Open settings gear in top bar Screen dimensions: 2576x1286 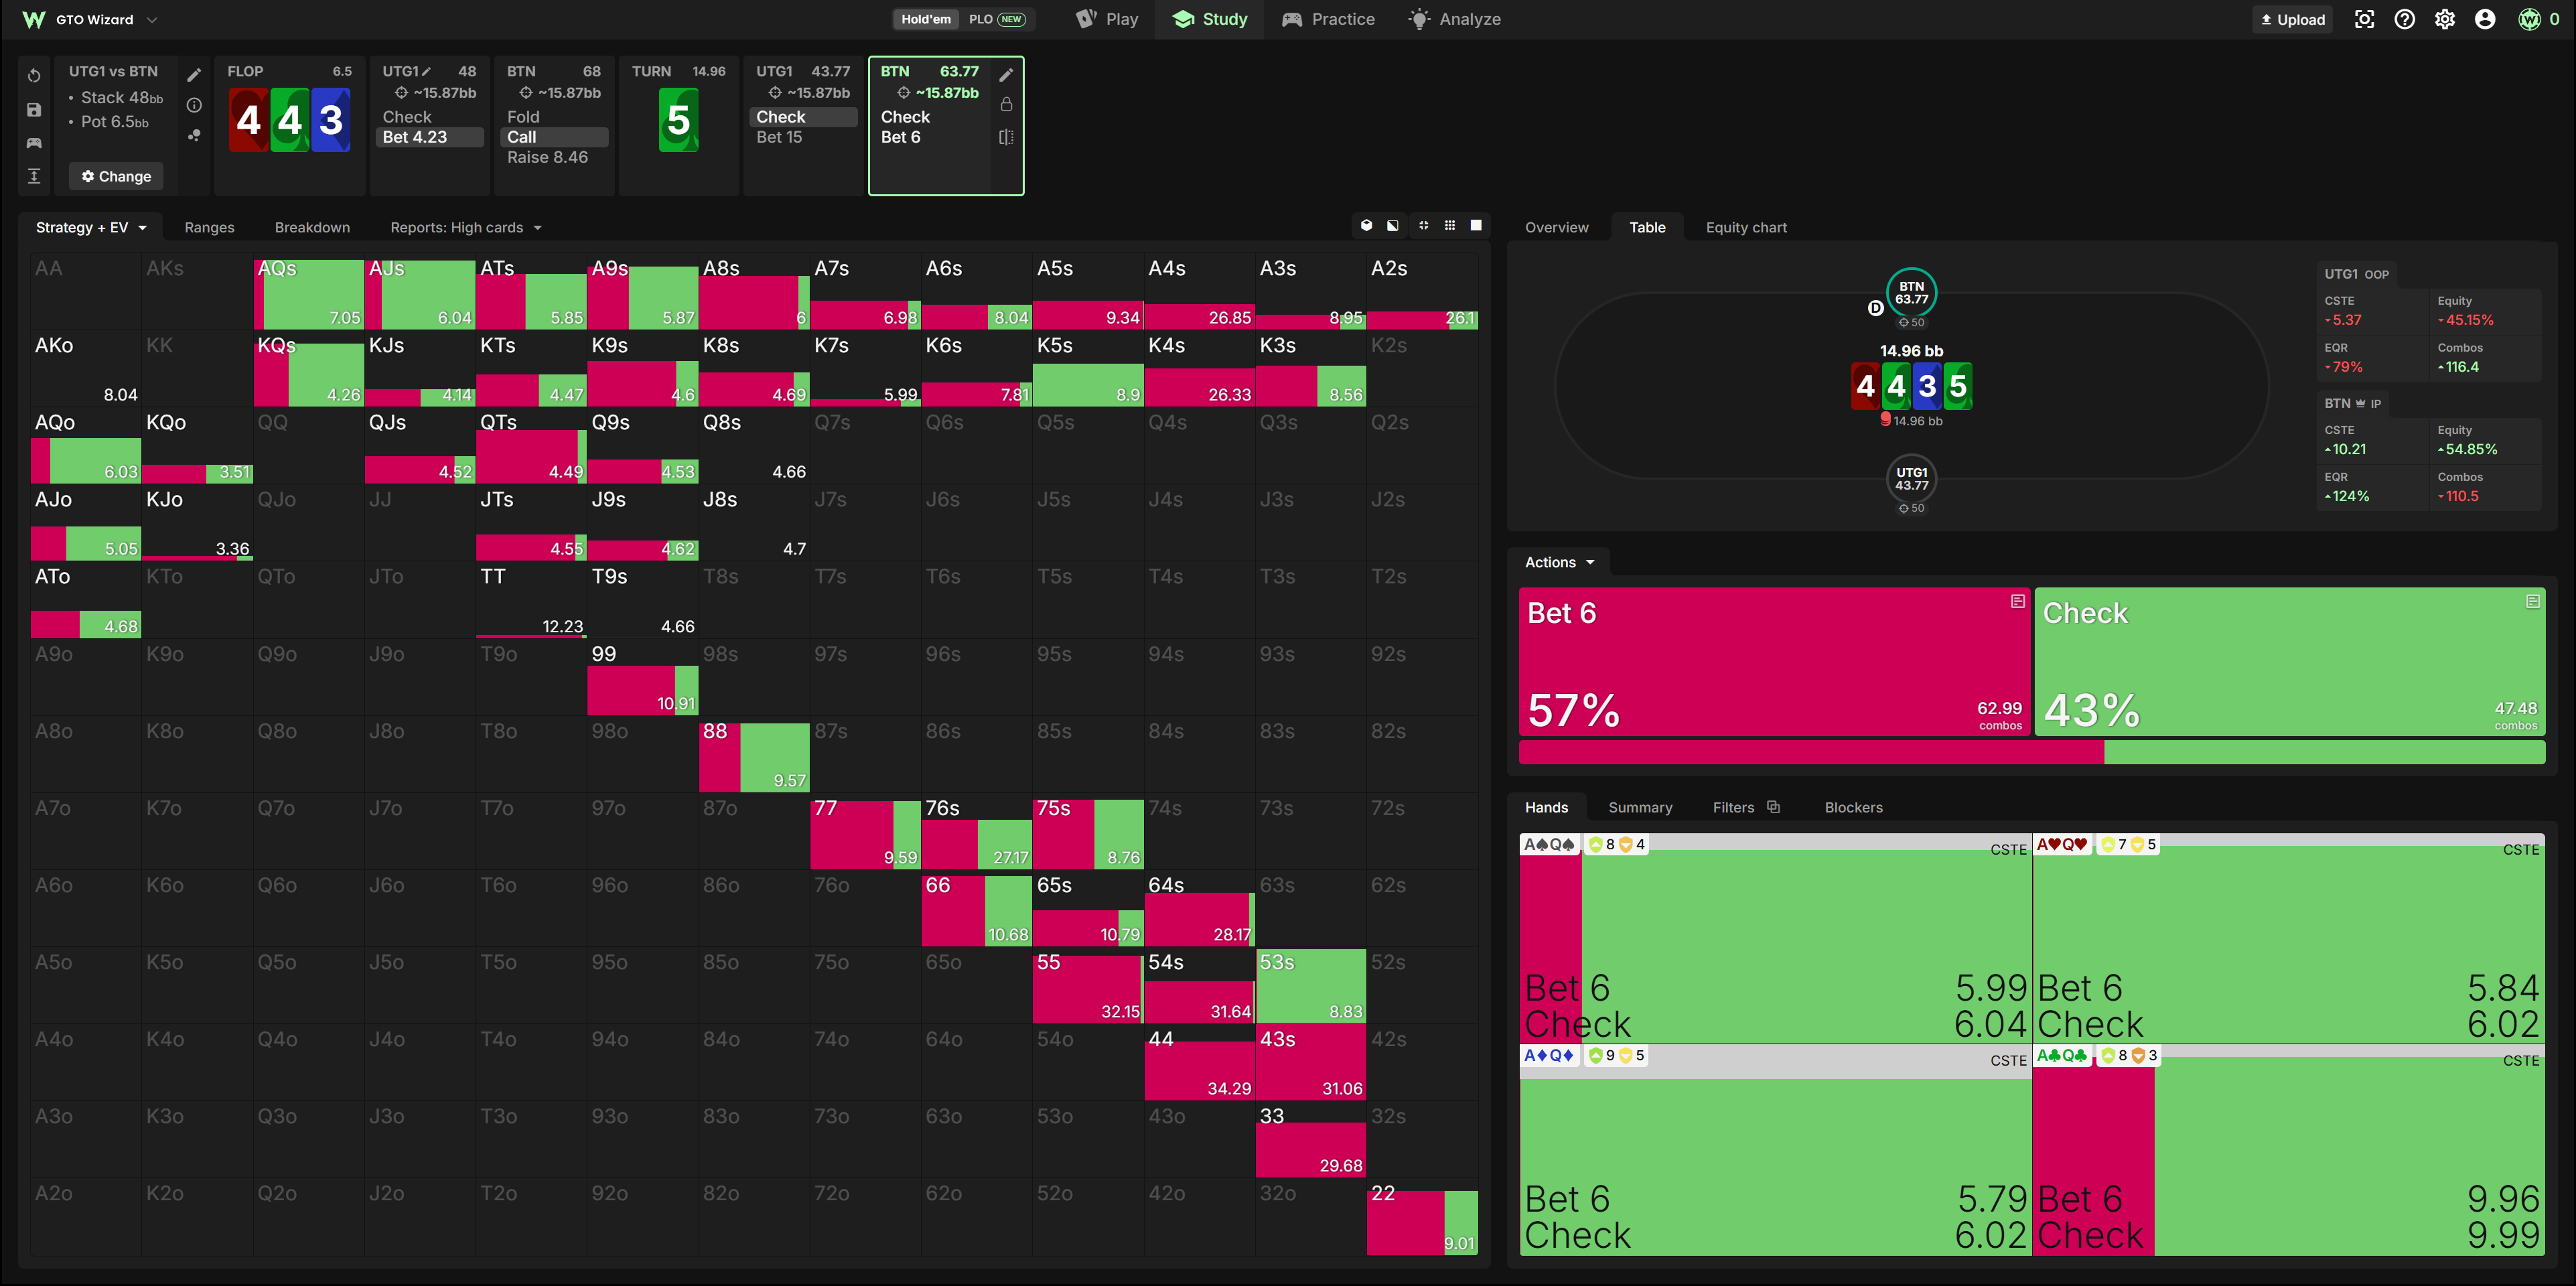[2444, 19]
